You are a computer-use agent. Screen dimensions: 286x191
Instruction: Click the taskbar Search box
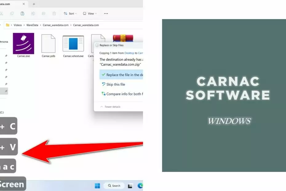pyautogui.click(x=114, y=186)
